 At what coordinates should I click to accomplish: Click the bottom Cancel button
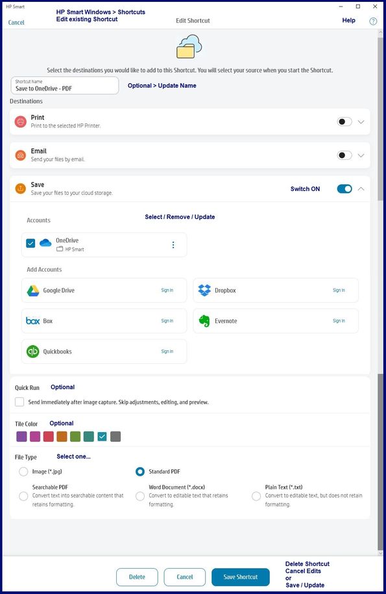click(x=184, y=577)
